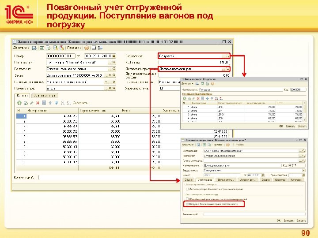318x238 pixels.
Task: Open the Заполнить dropdown above wagon table
Action: pos(81,103)
